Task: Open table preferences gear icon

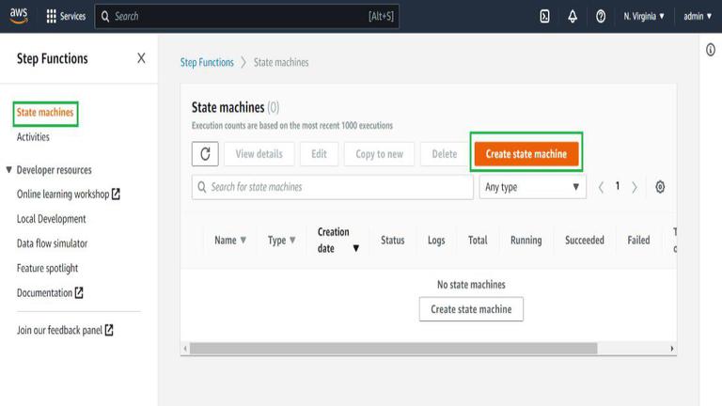Action: (660, 187)
